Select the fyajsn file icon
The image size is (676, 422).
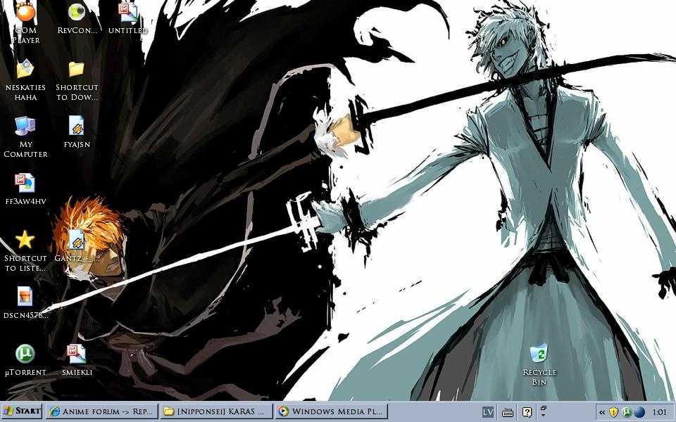(77, 126)
